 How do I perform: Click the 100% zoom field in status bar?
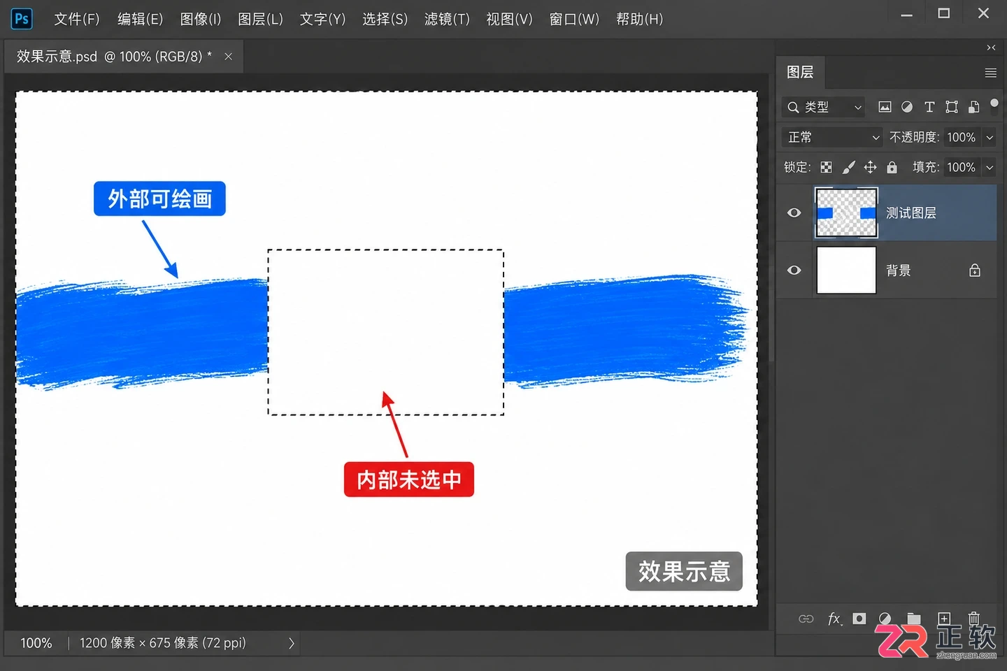click(x=36, y=643)
